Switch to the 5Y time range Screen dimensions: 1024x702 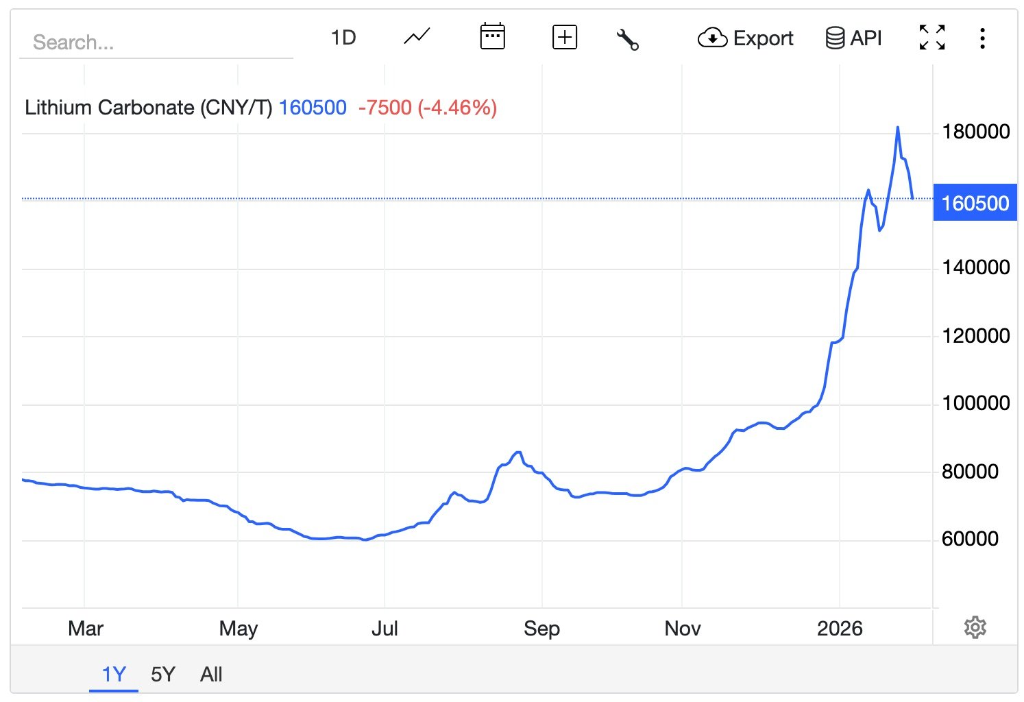163,675
